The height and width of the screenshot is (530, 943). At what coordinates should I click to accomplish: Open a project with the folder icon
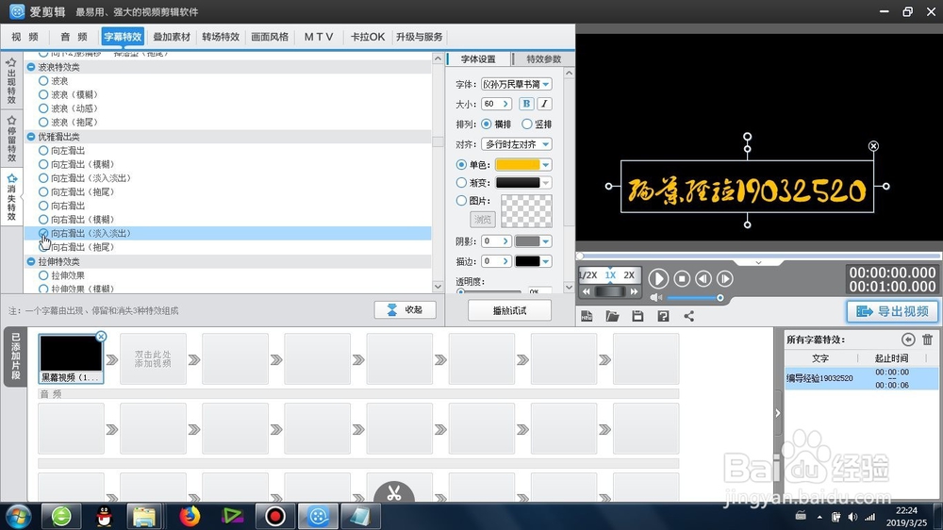click(612, 316)
